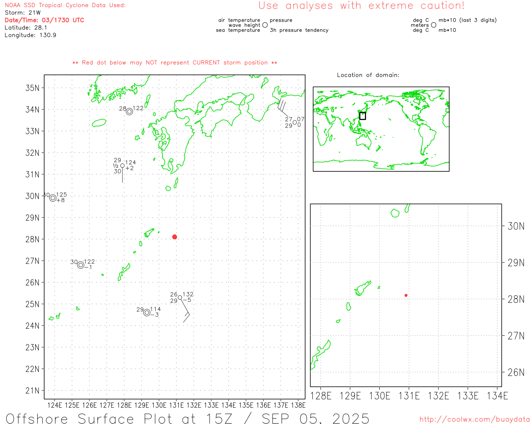Click the red storm position dot on main map
Viewport: 530px width, 424px height.
point(174,237)
